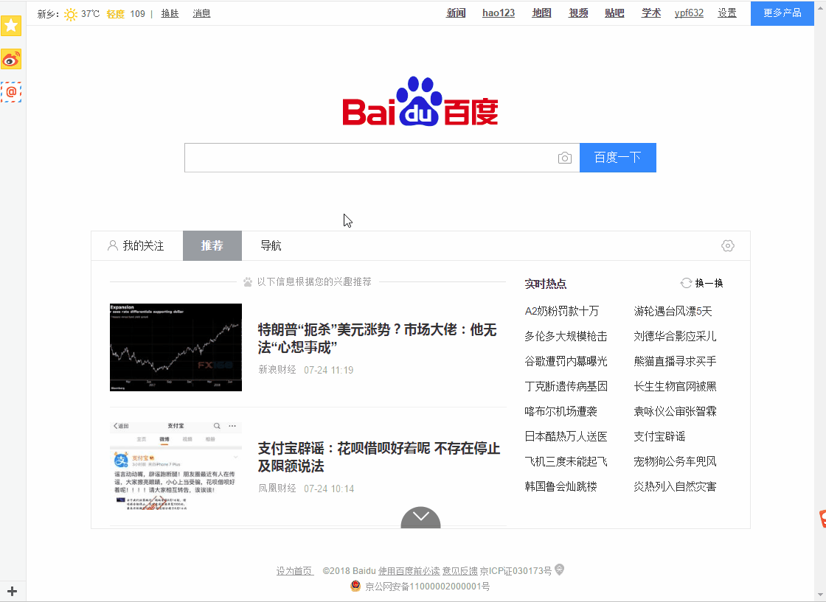Open the yellow star favorites sidebar icon
826x602 pixels.
click(11, 26)
